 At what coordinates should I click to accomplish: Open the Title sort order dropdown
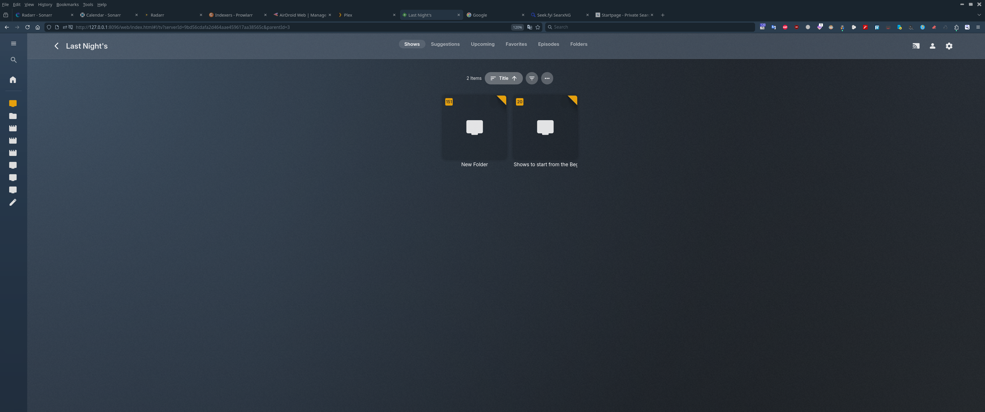(x=503, y=78)
